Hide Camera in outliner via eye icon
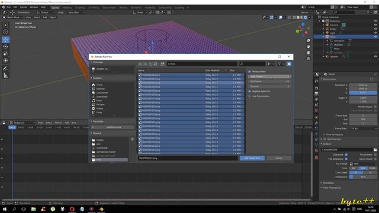The width and height of the screenshot is (379, 213). 375,25
